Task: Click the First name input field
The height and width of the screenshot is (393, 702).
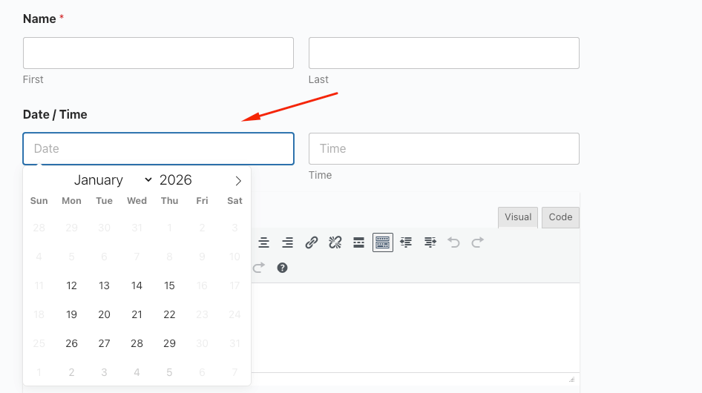Action: click(158, 53)
